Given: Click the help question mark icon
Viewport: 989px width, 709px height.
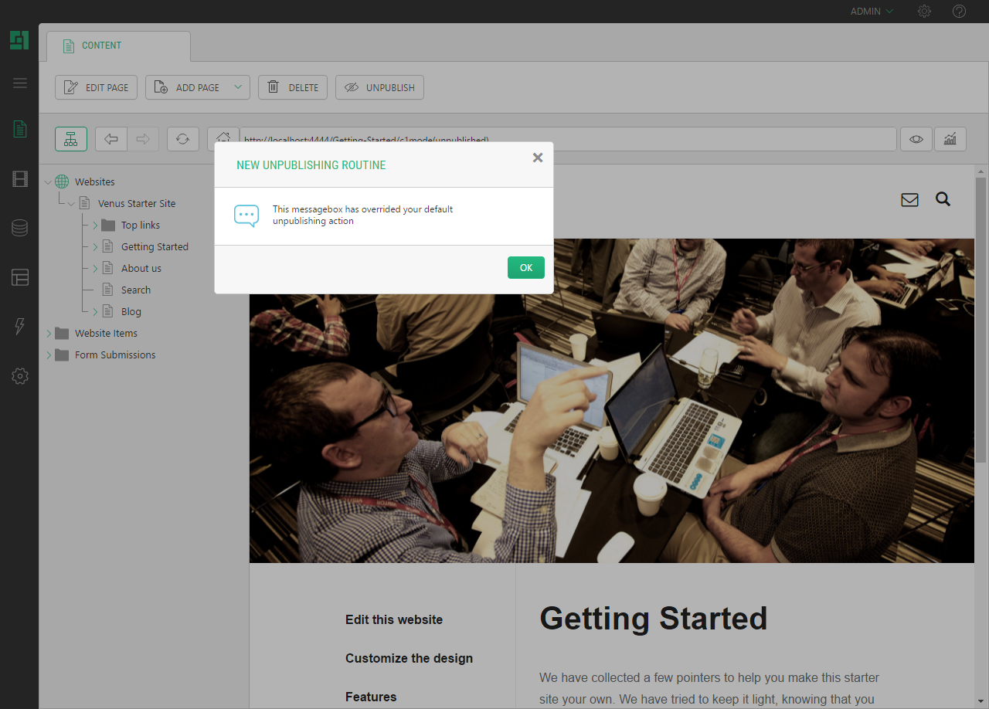Looking at the screenshot, I should [x=959, y=12].
